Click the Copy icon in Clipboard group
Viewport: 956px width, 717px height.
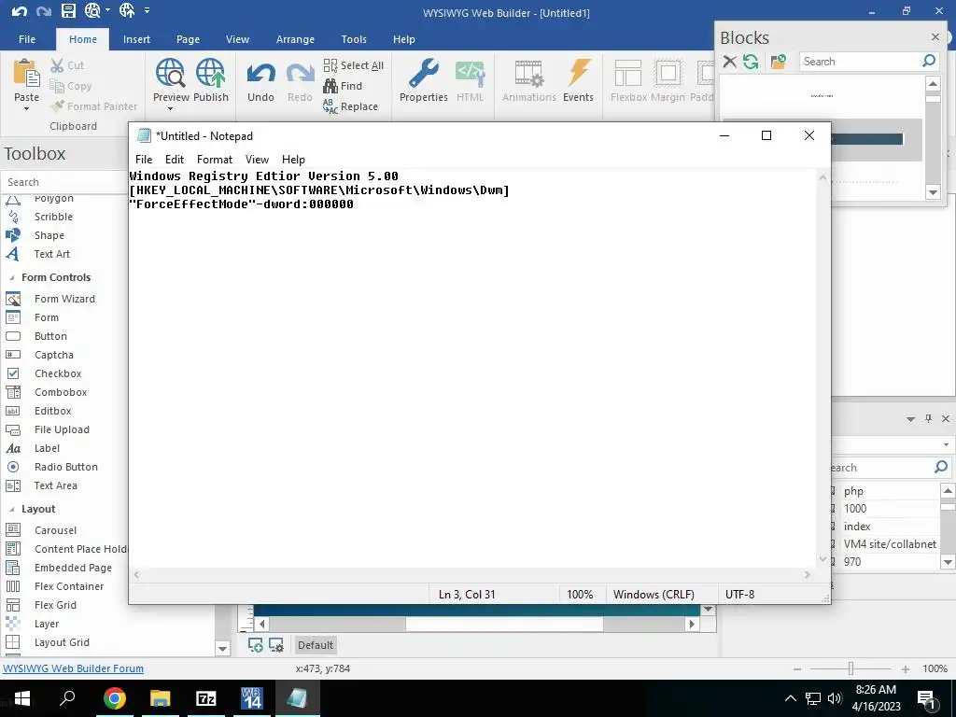[x=57, y=86]
